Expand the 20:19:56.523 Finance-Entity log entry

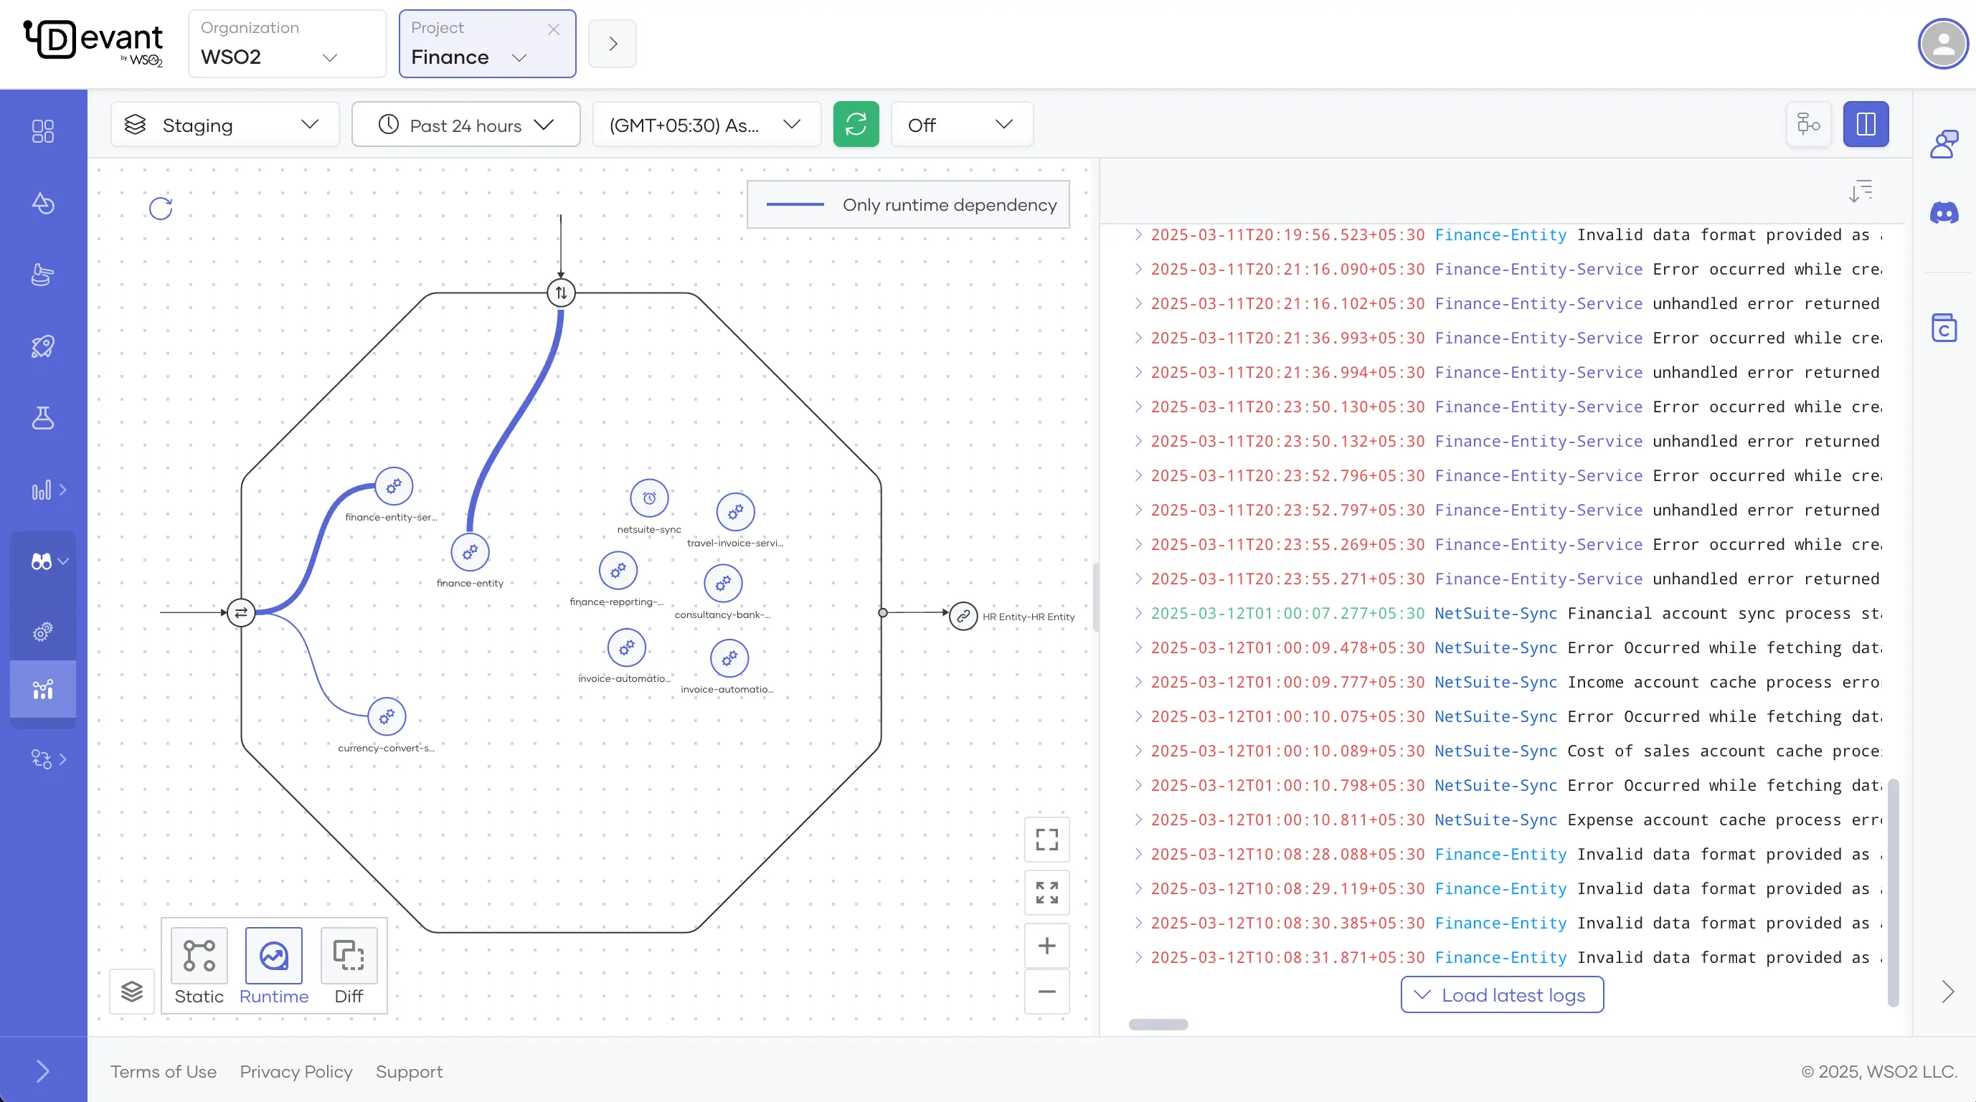1138,234
